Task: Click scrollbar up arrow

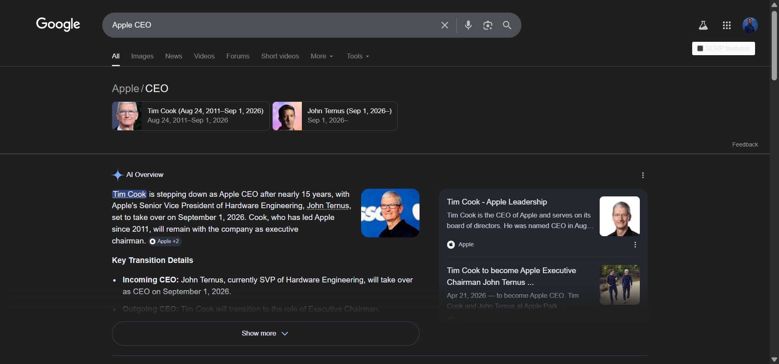Action: (774, 4)
